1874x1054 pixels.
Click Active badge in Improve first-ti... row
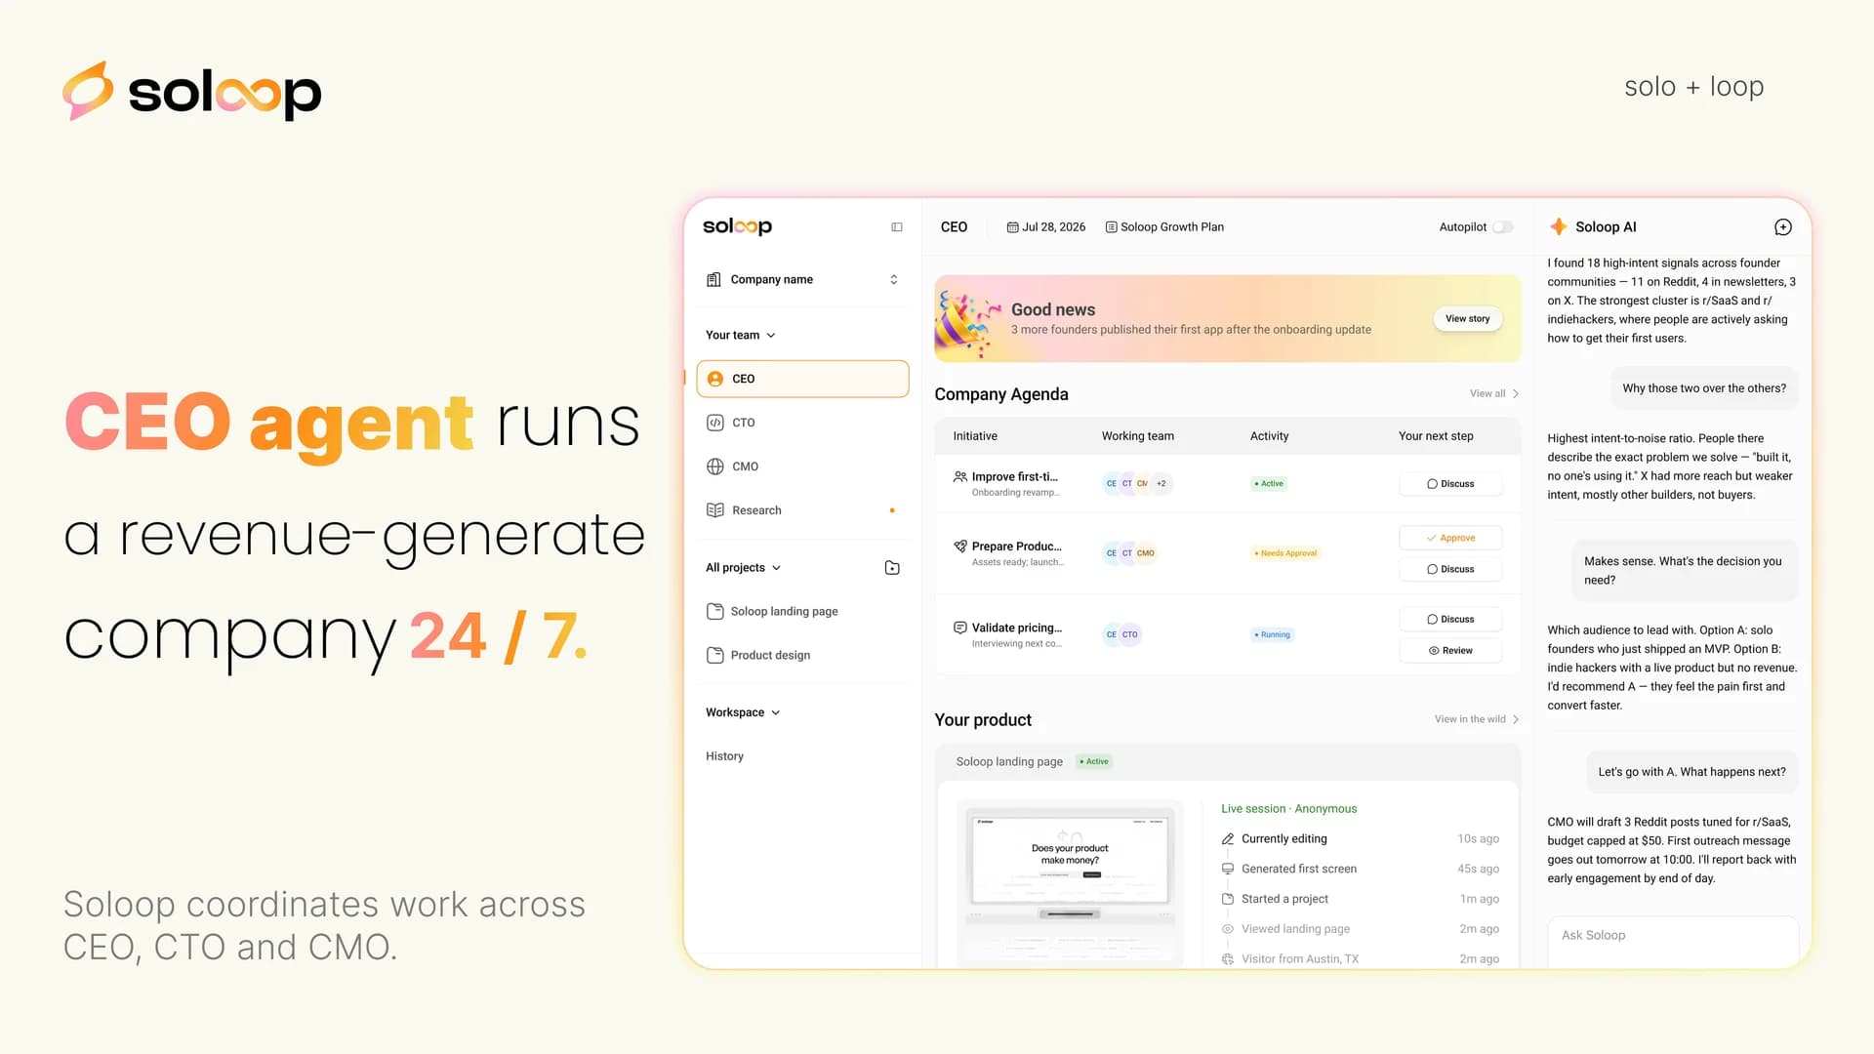[x=1269, y=484]
